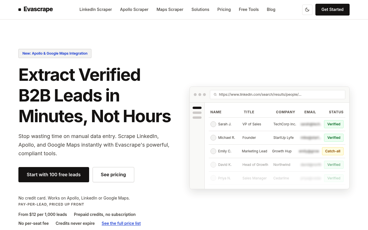Click the EMAIL column header
Viewport: 368px width, 230px height.
pos(310,112)
